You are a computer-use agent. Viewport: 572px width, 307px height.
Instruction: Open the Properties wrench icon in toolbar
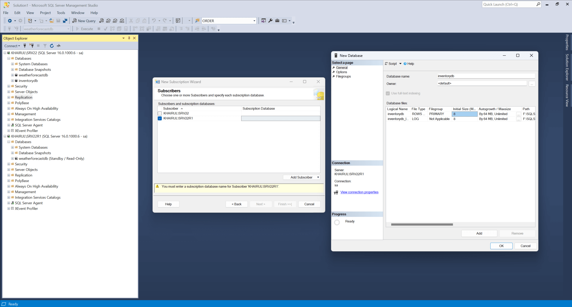(x=270, y=21)
